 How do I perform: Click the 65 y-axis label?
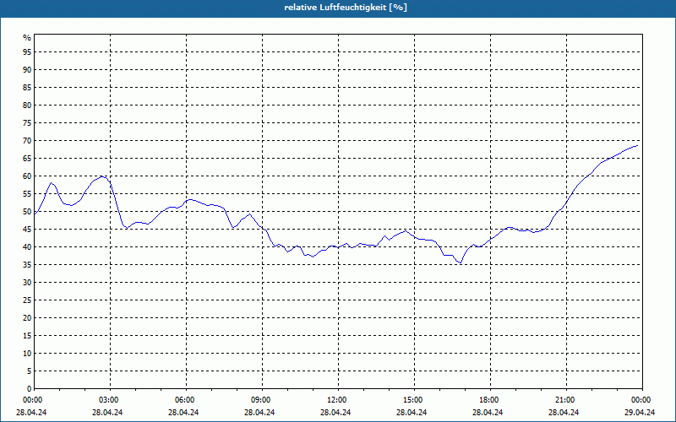[27, 159]
